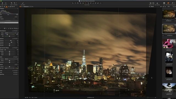
Task: Click the Contrast slider handle
Action: (12, 42)
